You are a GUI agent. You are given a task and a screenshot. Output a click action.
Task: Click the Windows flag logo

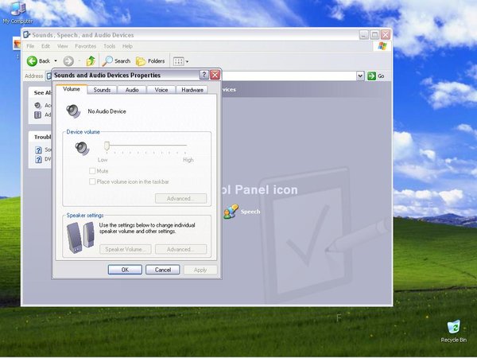point(382,46)
